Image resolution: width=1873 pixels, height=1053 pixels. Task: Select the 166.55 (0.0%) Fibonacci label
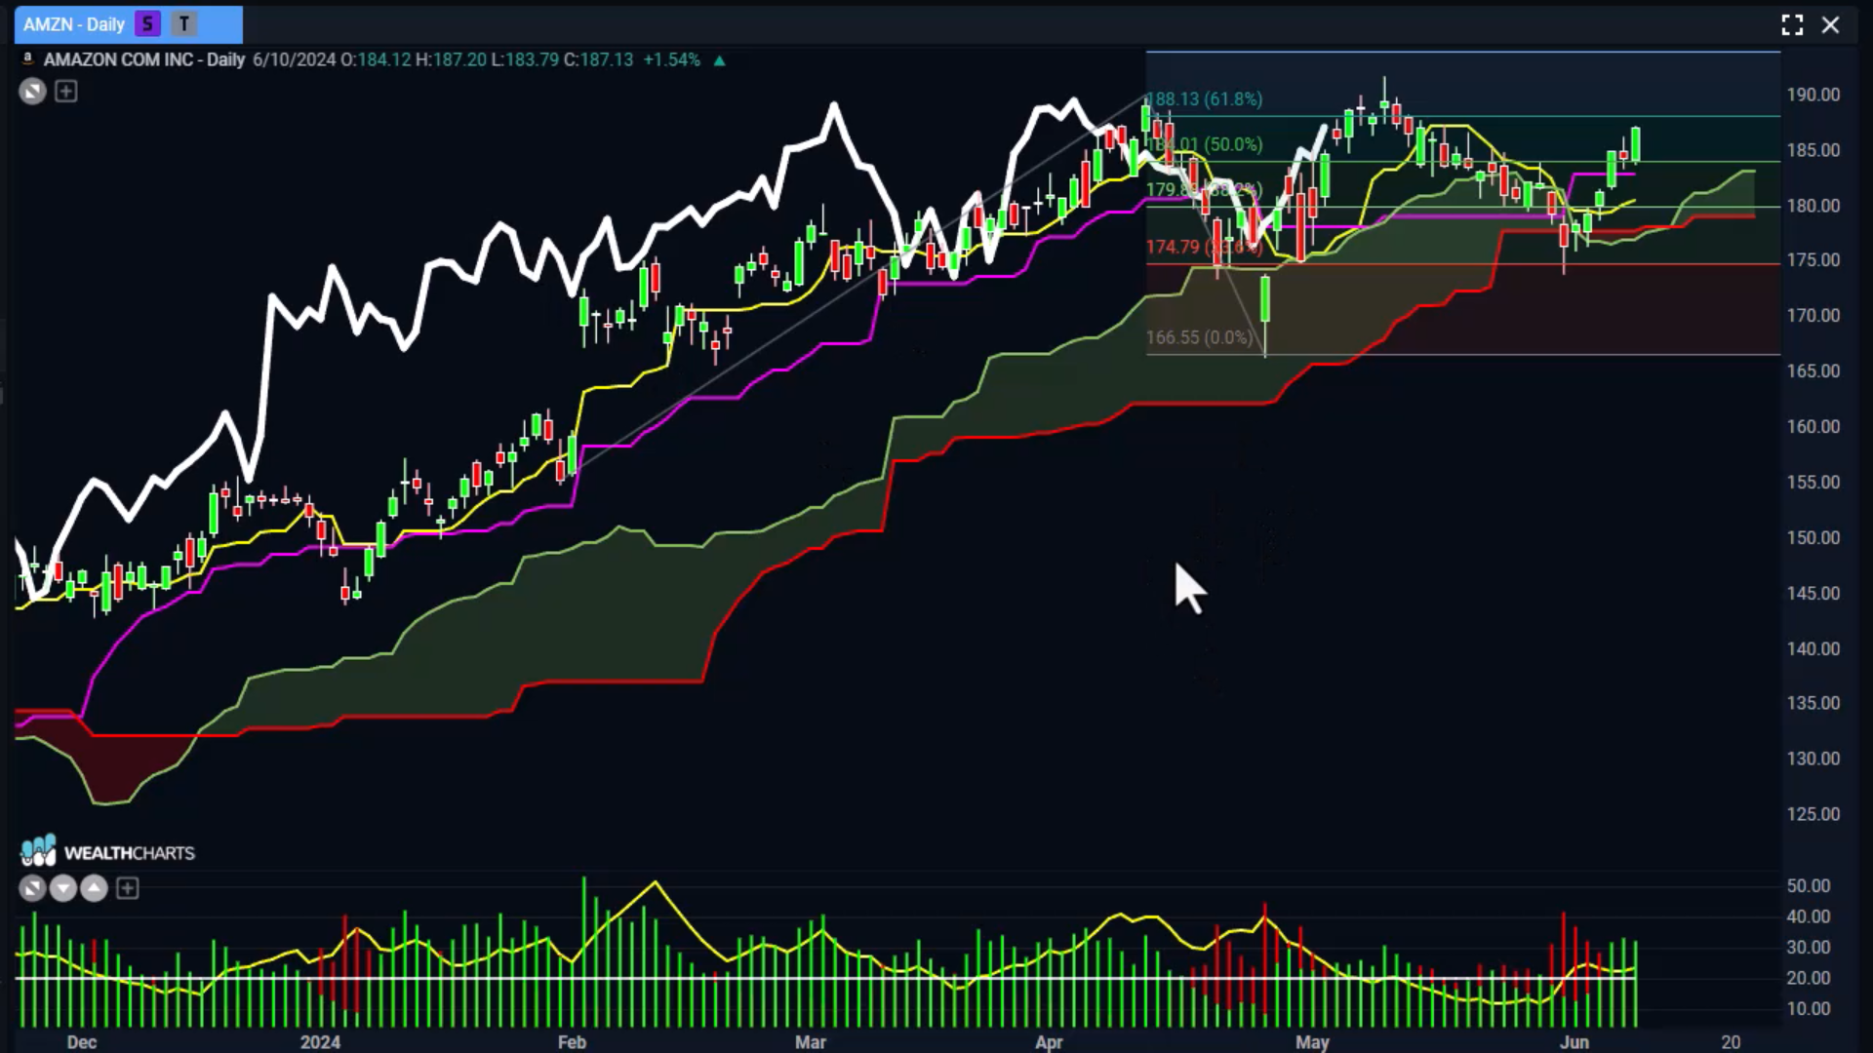click(x=1199, y=337)
